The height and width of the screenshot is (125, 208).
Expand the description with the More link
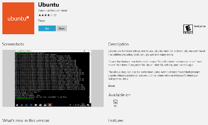tap(112, 86)
